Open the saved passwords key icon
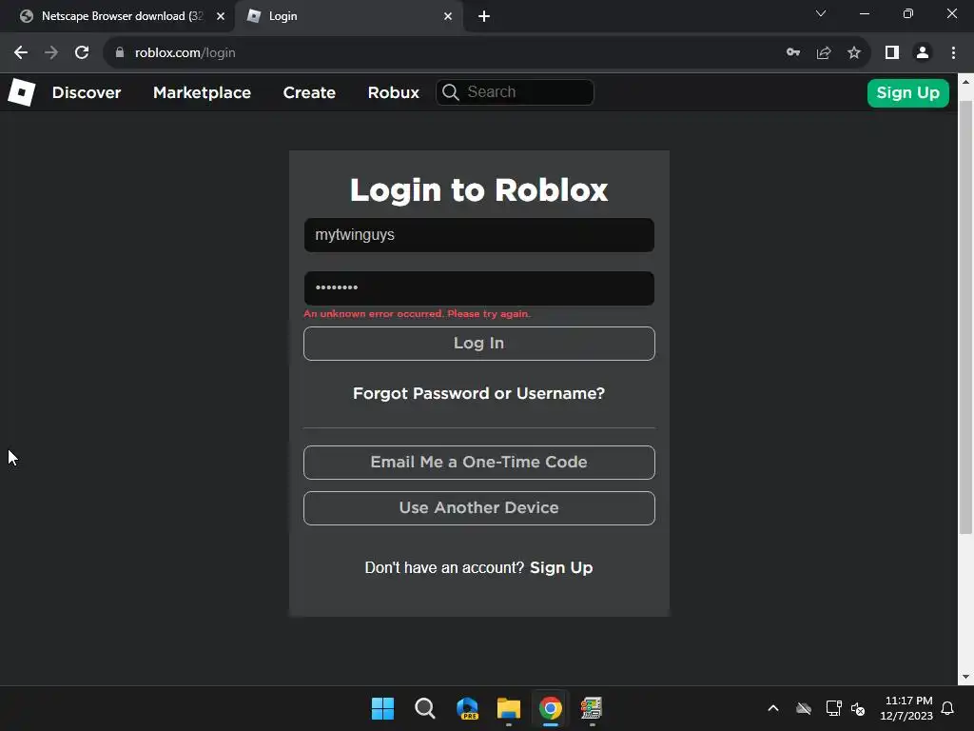The image size is (974, 731). tap(793, 53)
